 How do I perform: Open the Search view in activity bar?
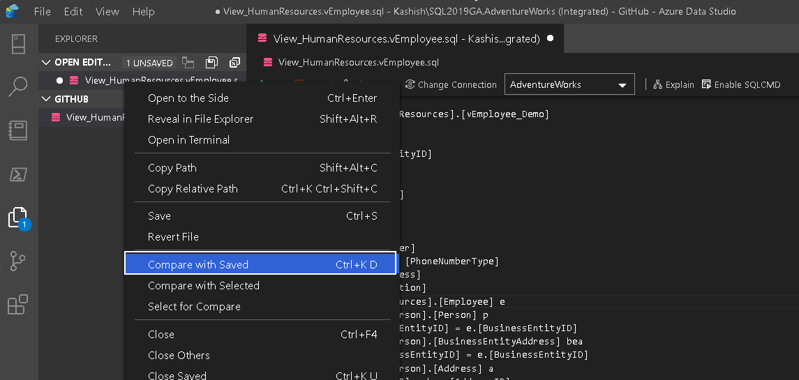click(x=19, y=87)
